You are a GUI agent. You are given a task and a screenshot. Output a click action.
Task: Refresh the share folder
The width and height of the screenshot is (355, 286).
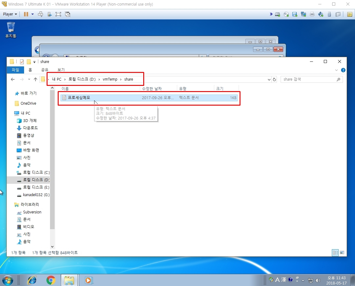point(274,79)
